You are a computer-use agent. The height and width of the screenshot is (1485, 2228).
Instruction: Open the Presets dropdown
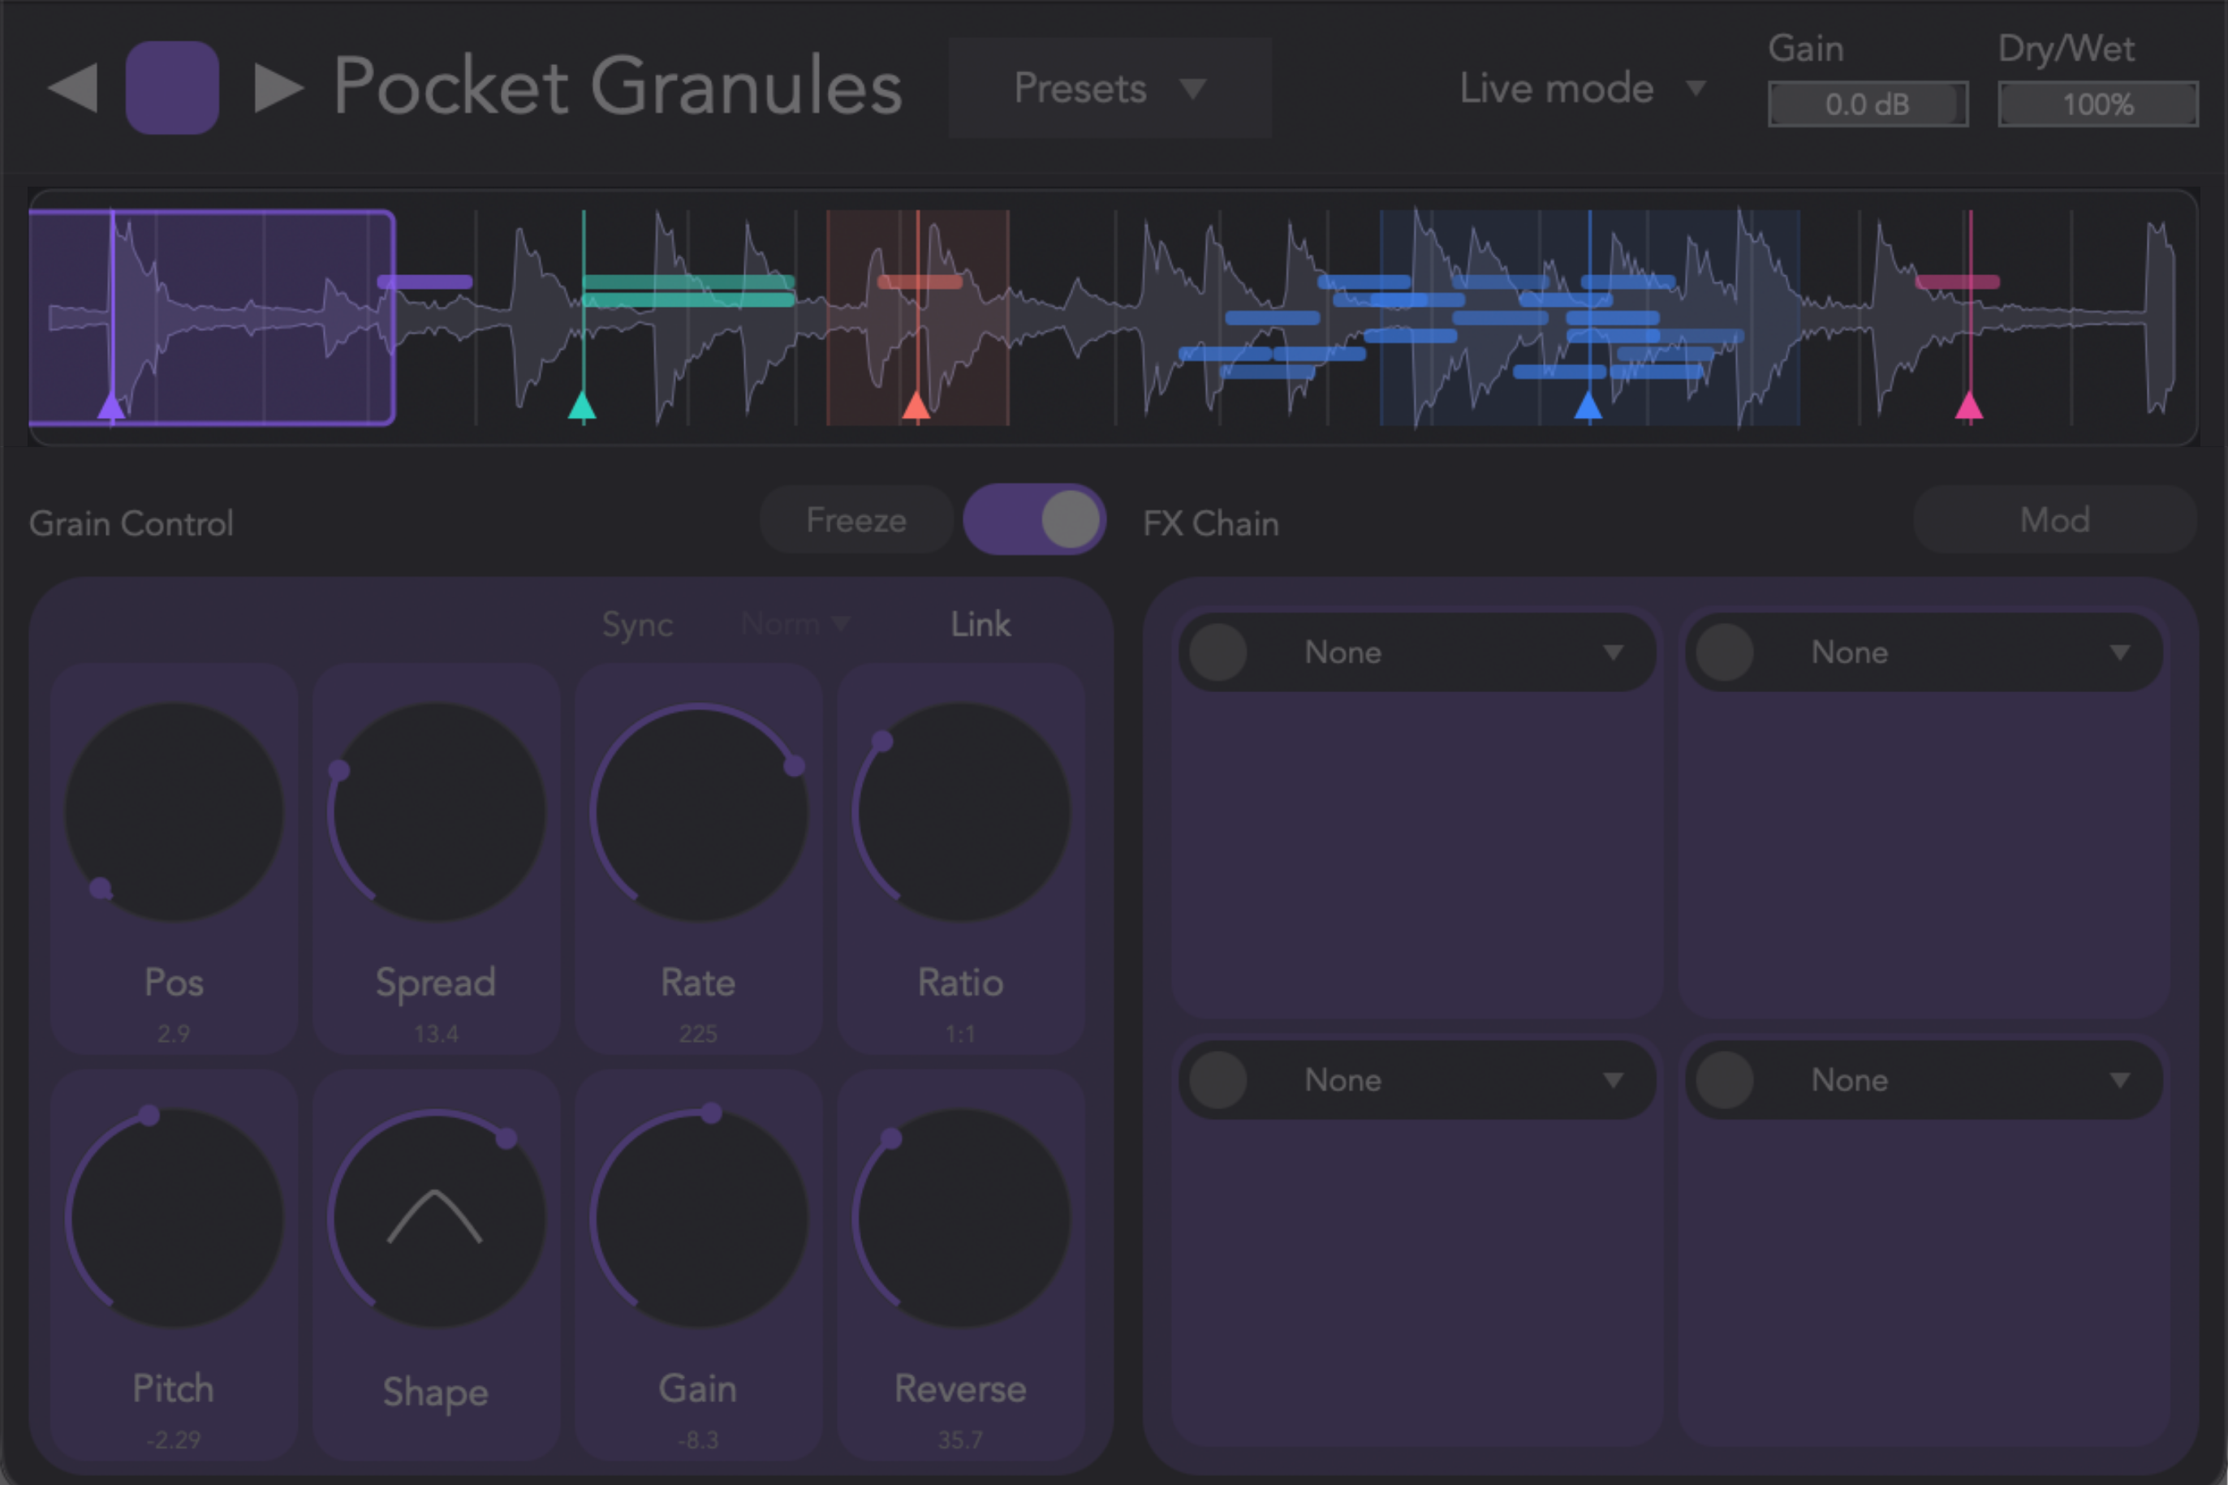[1110, 88]
